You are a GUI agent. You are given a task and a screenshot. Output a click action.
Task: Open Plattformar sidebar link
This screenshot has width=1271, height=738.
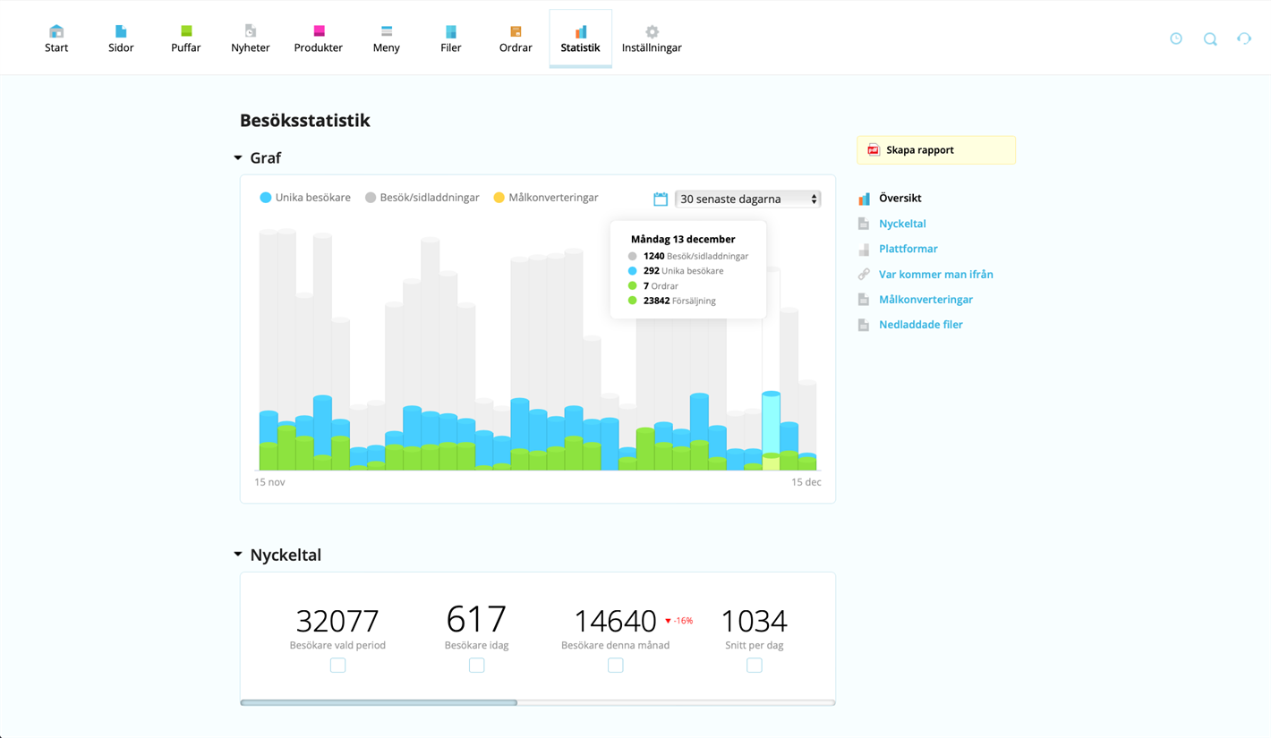(908, 249)
